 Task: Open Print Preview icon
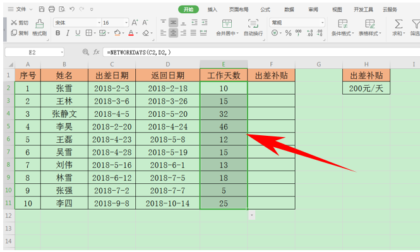tap(62, 9)
